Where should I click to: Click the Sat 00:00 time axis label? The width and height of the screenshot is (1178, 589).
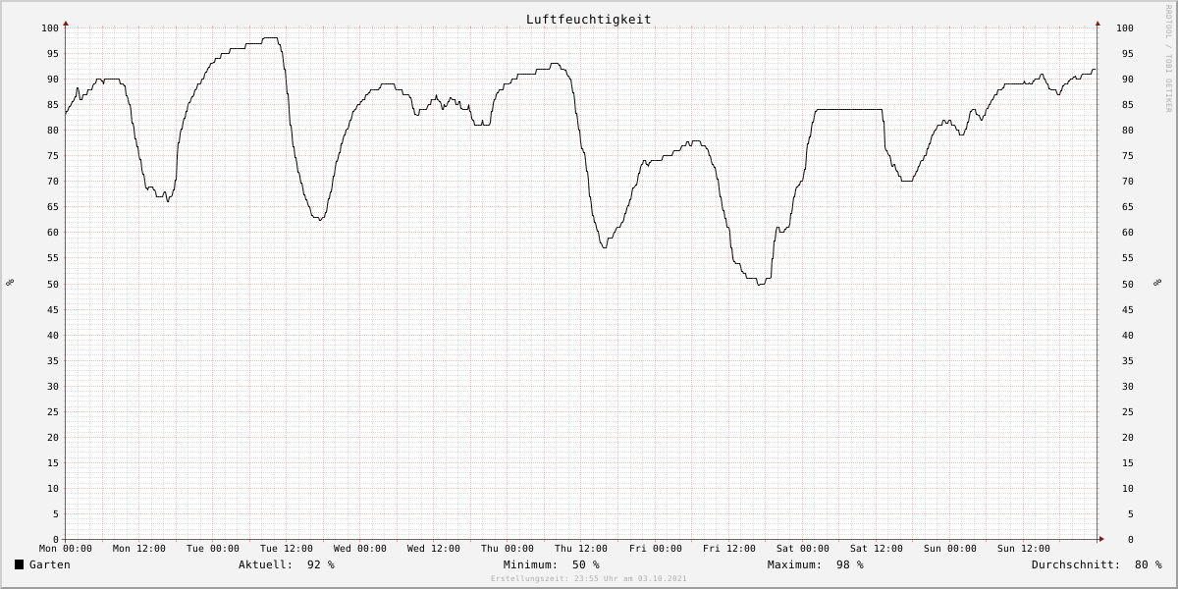[803, 549]
